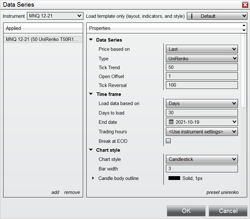This screenshot has width=250, height=219.
Task: Click the Properties panel scrollbar thumb
Action: tap(244, 71)
